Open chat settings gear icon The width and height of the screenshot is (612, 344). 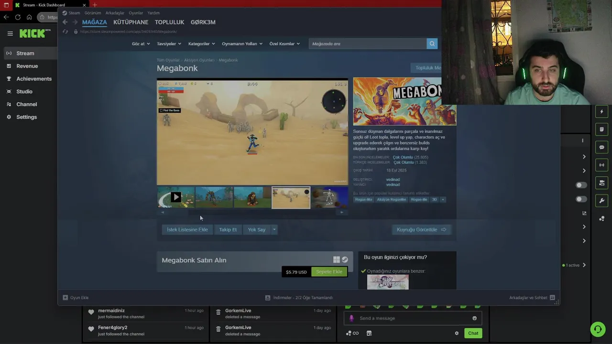tap(457, 333)
